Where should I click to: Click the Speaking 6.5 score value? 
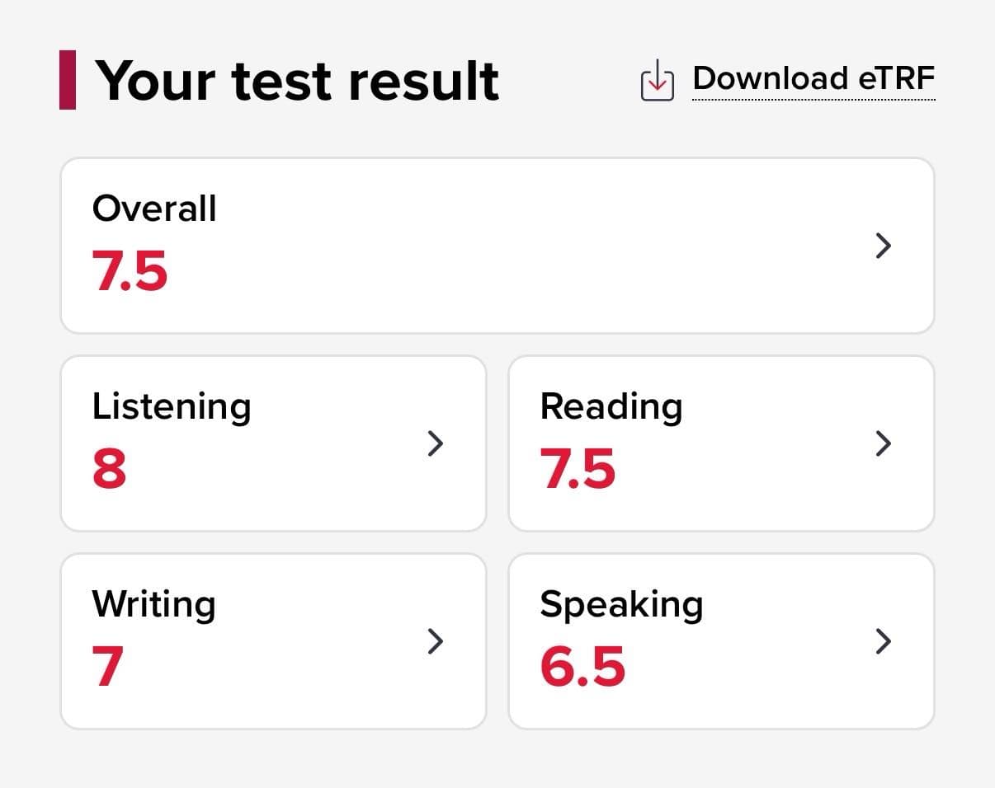(x=582, y=667)
